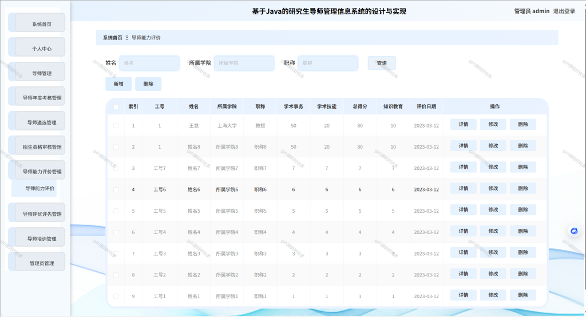
Task: Click the page title about Java研究生导师管理
Action: pos(329,11)
